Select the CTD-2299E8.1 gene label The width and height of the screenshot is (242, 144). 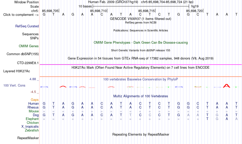pos(28,63)
